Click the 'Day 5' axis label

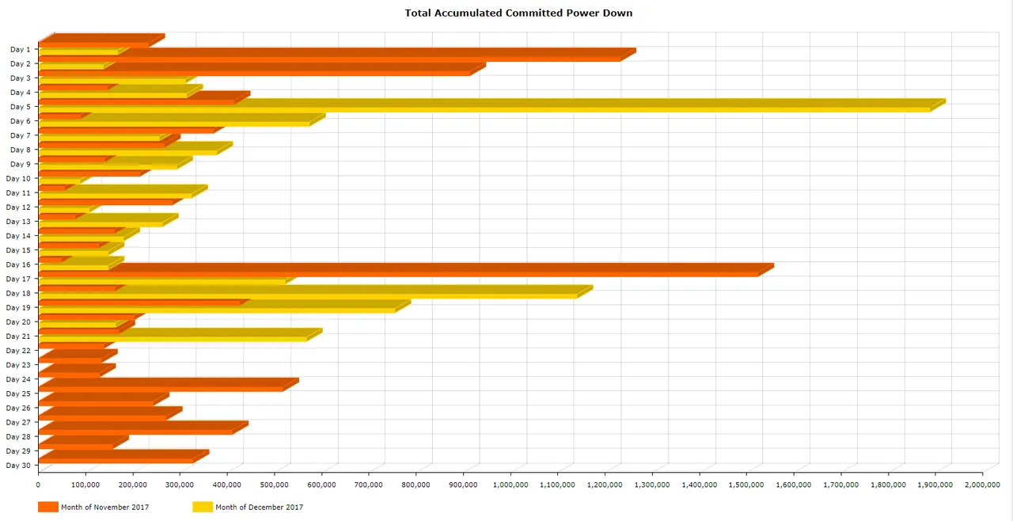coord(21,107)
